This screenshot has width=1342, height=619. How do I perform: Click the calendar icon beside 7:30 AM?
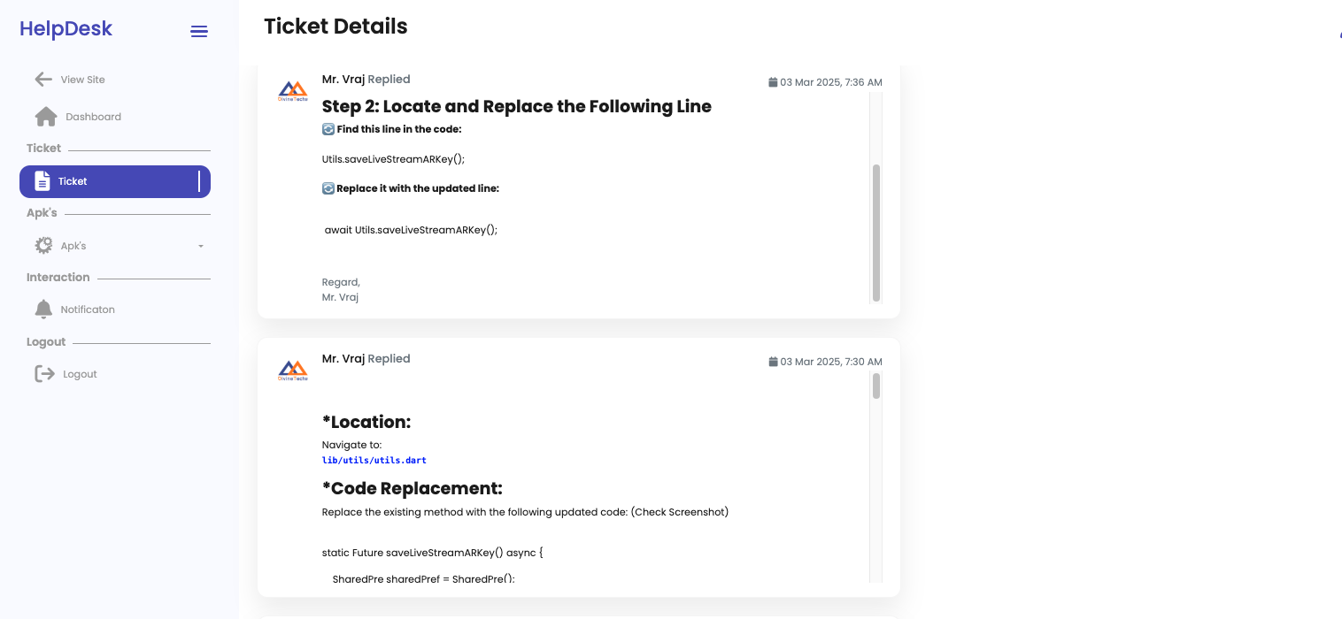(773, 362)
